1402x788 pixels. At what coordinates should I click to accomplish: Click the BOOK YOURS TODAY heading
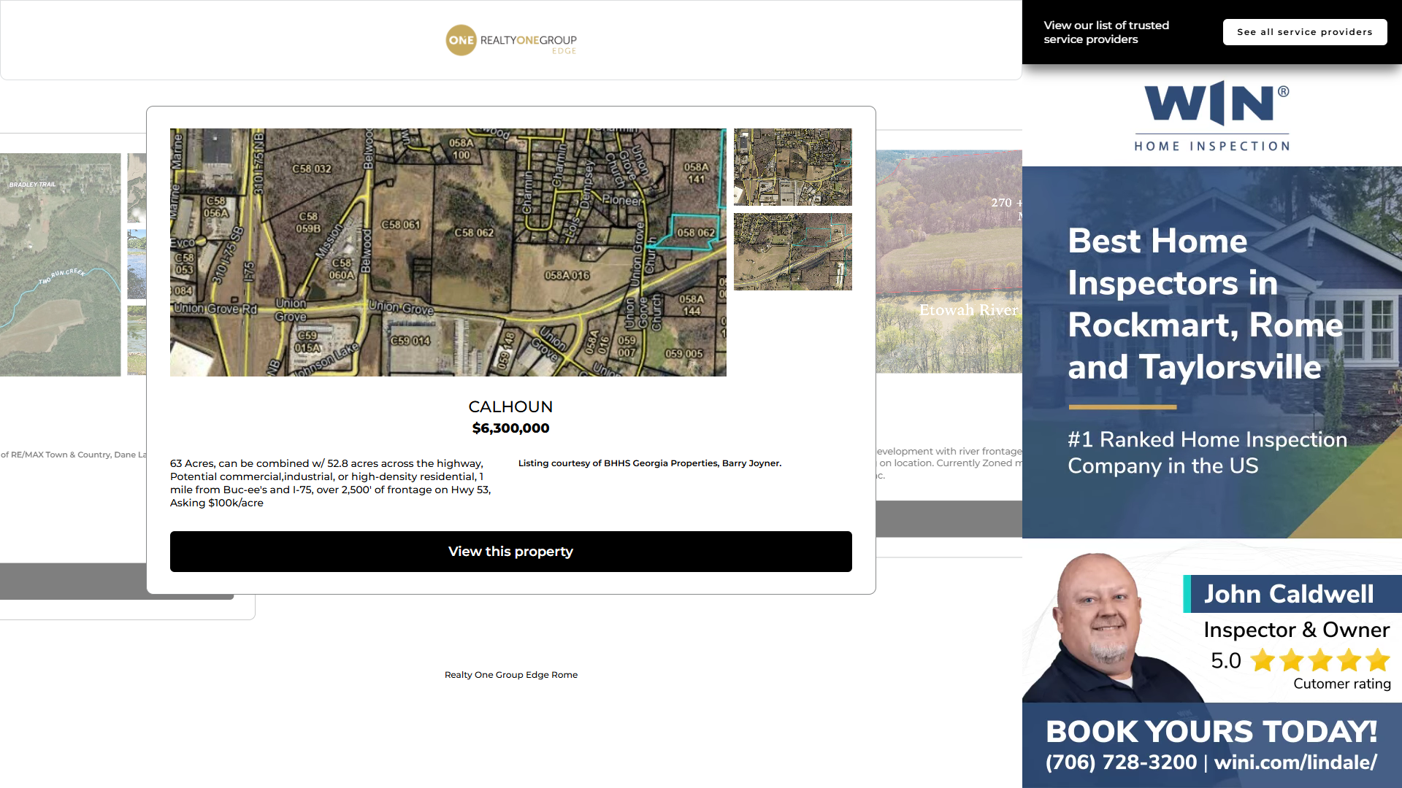coord(1211,731)
